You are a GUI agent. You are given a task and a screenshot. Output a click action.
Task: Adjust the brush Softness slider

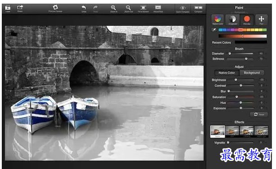tap(240, 59)
